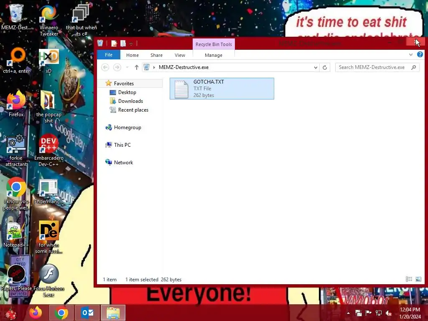Screen dimensions: 428x321
Task: Select Network in navigation pane
Action: click(x=123, y=163)
